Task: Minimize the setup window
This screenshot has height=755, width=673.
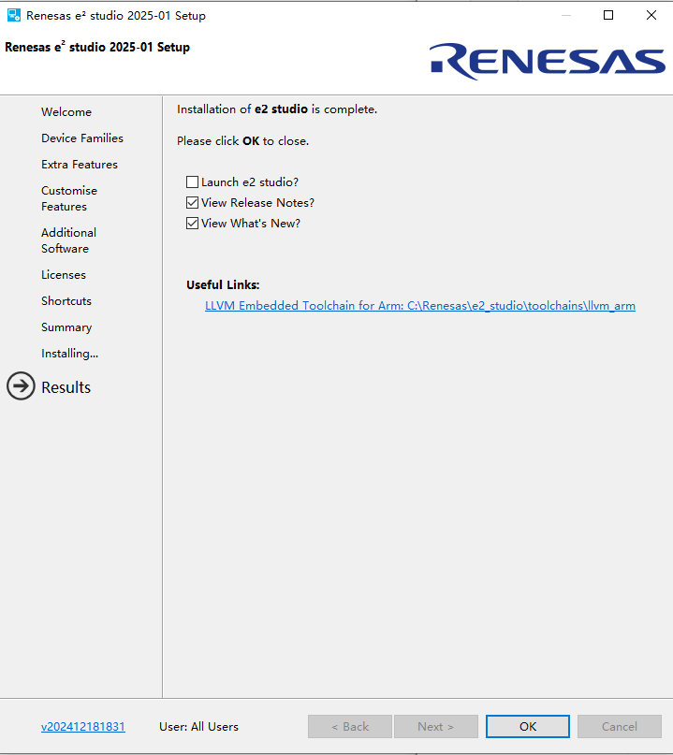Action: (x=566, y=15)
